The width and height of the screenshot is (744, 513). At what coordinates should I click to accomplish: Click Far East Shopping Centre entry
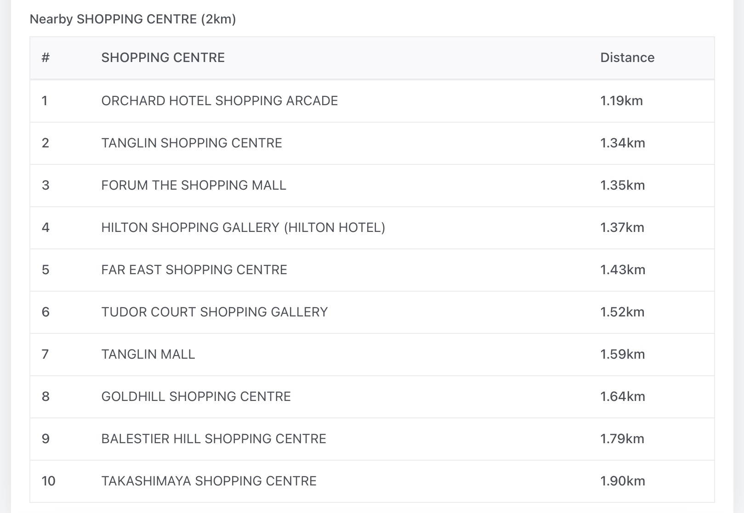[x=194, y=270]
